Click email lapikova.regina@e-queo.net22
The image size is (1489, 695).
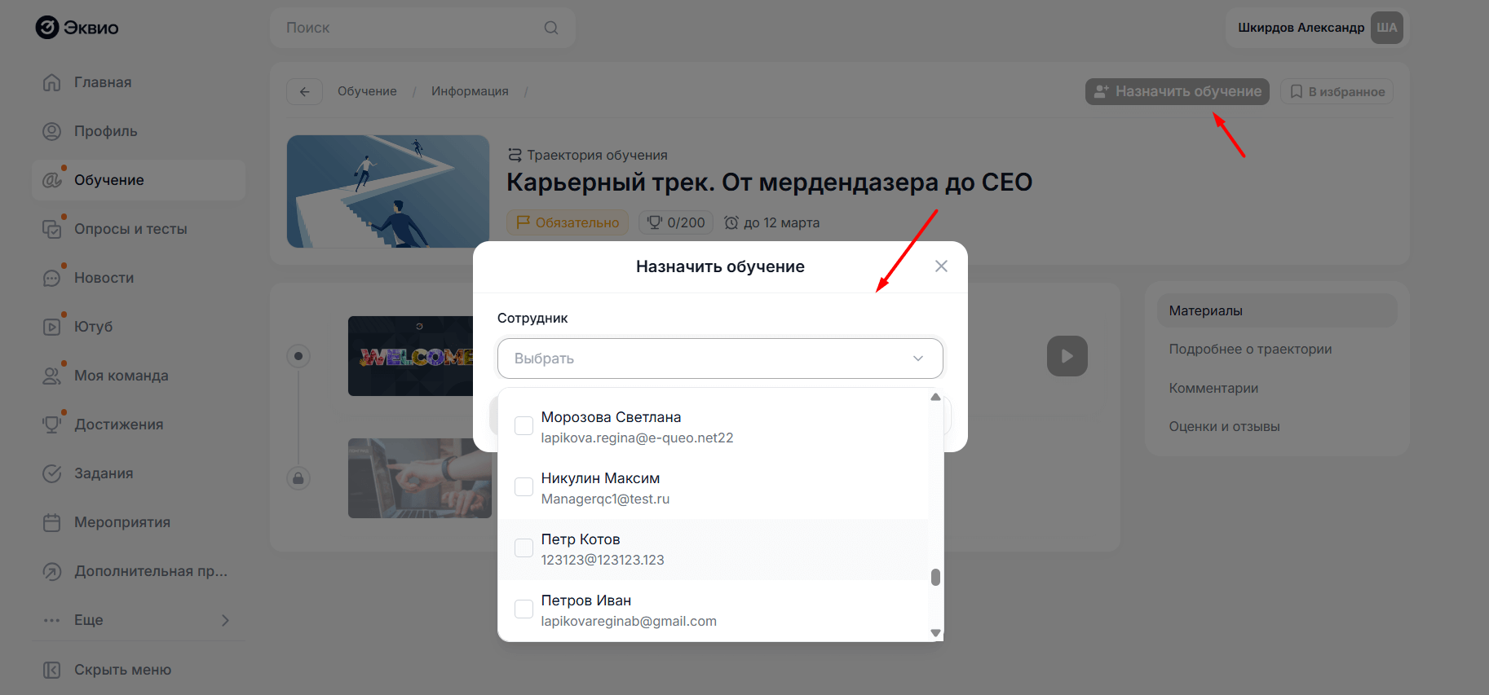tap(637, 438)
